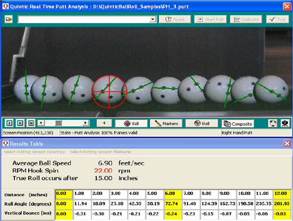Step back one frame with the frame button
293x221 pixels.
31,123
